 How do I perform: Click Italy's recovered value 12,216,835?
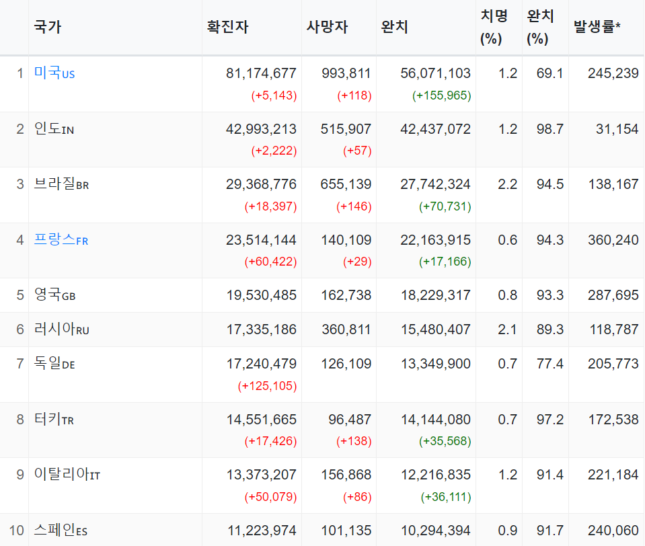pyautogui.click(x=436, y=475)
